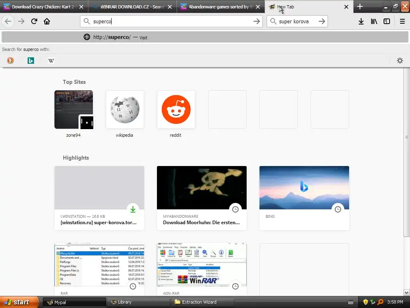Open the winstation.ru super-korova highlight card
The image size is (410, 308).
click(x=99, y=198)
